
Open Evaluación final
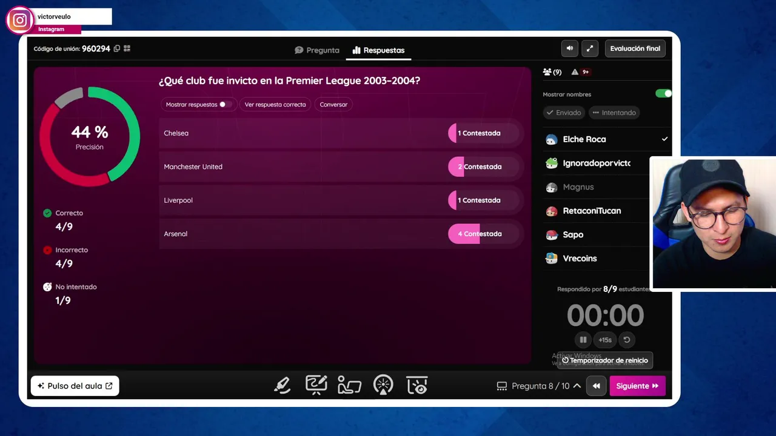[x=635, y=48]
